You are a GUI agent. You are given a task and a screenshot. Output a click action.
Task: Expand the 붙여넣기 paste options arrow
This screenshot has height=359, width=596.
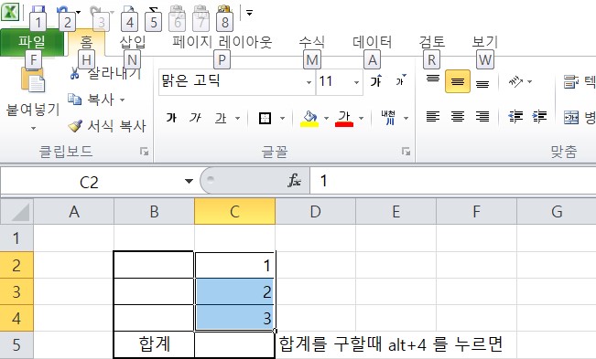(x=34, y=128)
